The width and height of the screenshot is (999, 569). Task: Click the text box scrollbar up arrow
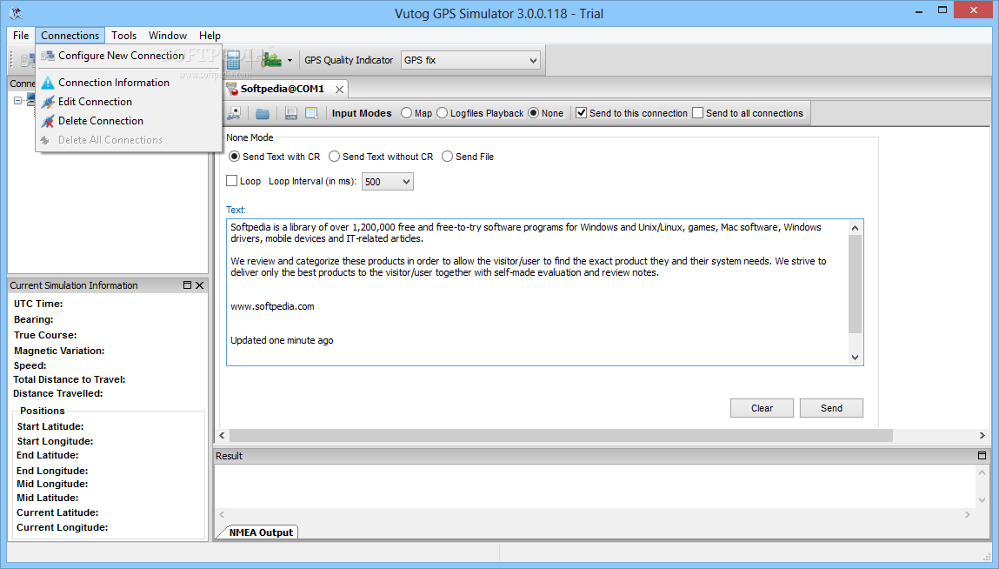855,228
